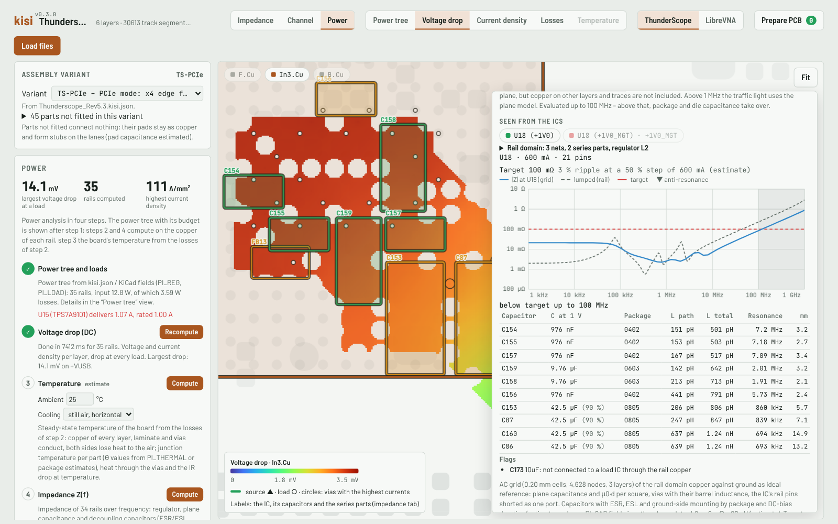
Task: Select the ThunderScope tab
Action: 668,20
